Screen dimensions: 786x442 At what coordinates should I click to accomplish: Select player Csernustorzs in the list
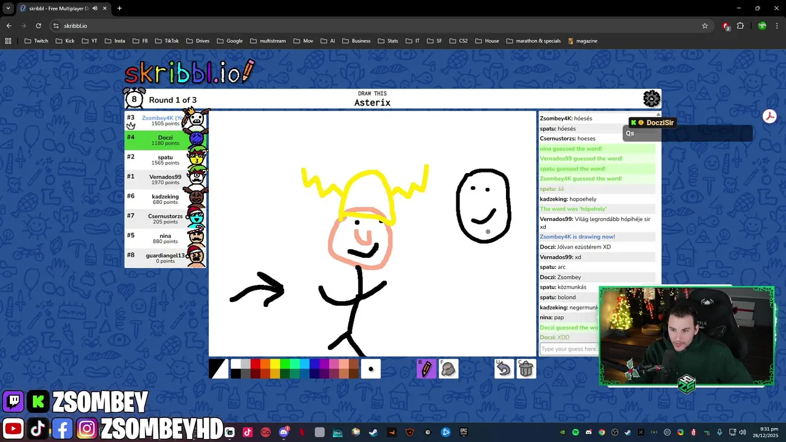(x=166, y=219)
